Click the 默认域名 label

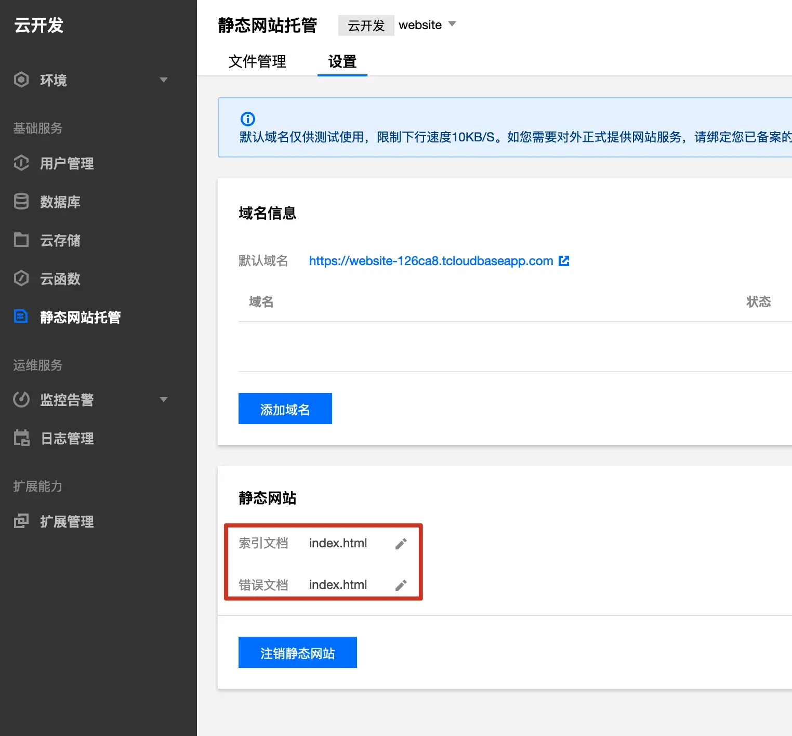click(x=263, y=260)
